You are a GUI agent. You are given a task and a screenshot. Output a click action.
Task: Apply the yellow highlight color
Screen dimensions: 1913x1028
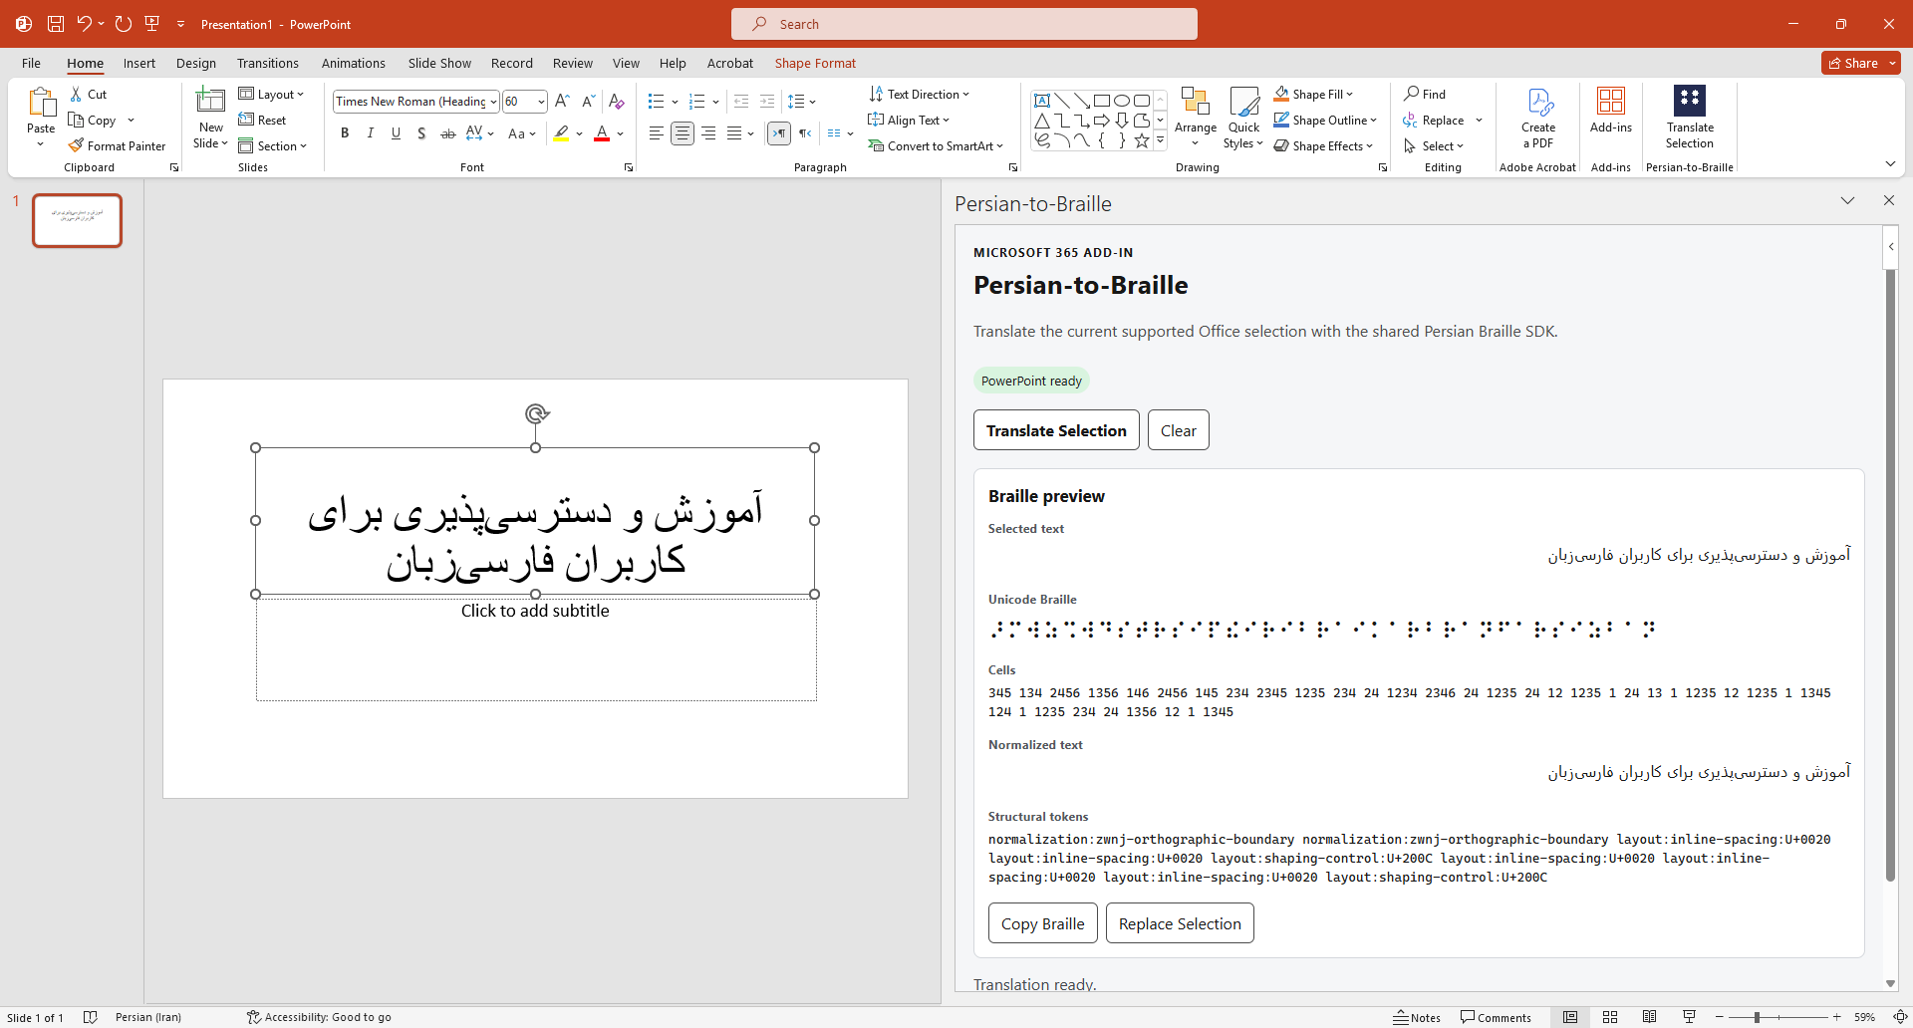coord(562,132)
